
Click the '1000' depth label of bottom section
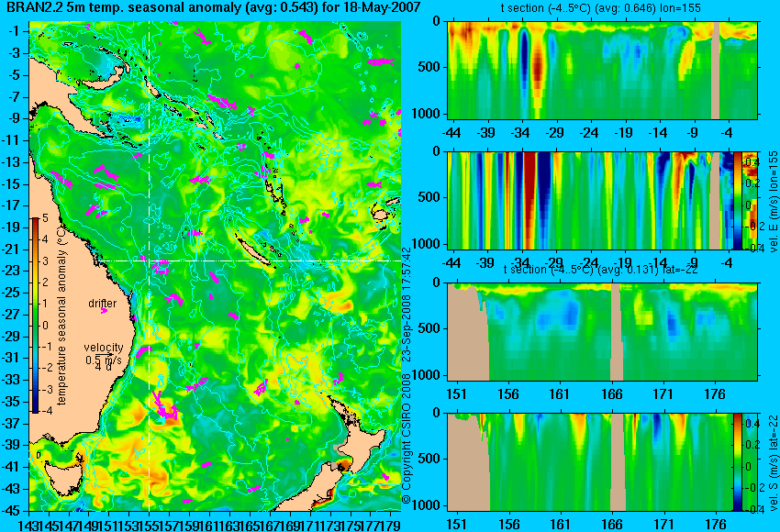(x=427, y=505)
